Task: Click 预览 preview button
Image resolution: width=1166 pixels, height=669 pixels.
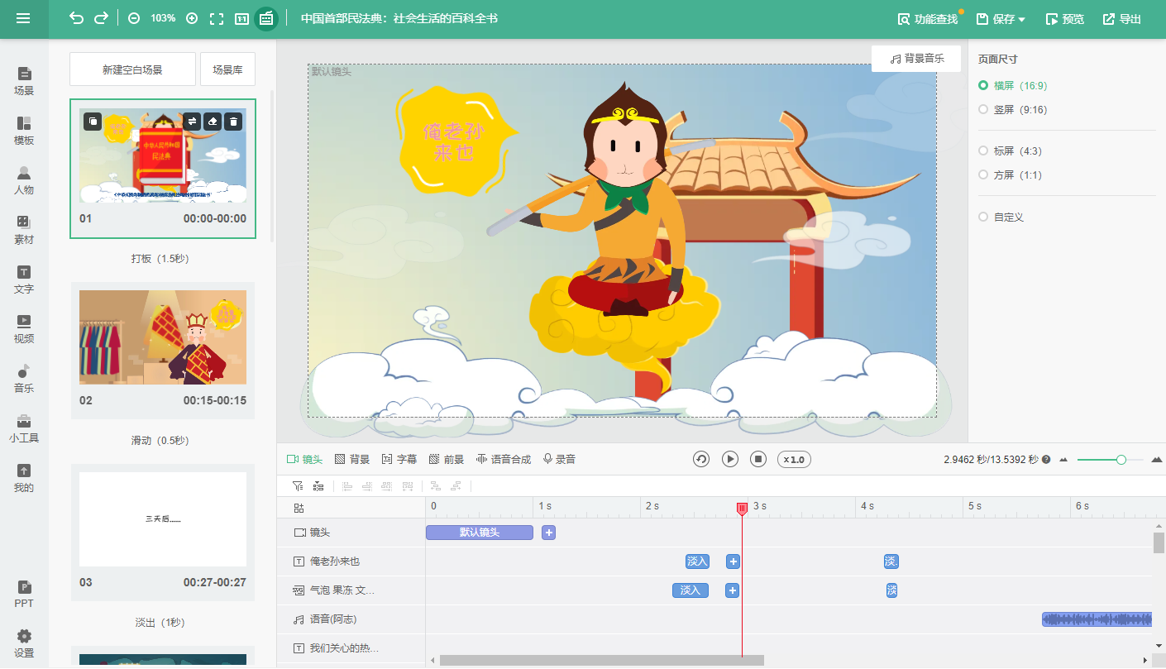Action: click(x=1065, y=19)
